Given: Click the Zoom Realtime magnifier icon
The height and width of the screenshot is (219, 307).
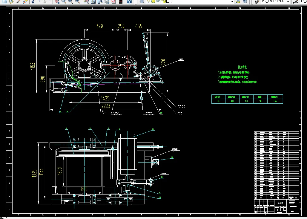Looking at the screenshot, I should click(x=64, y=1).
